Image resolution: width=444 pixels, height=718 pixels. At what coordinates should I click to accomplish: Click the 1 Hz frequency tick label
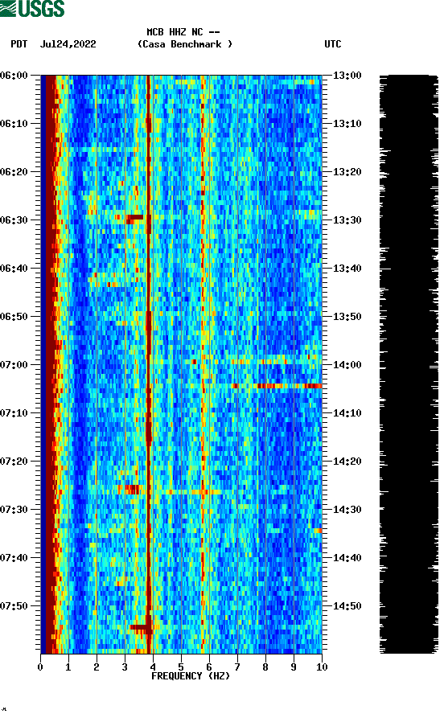68,667
